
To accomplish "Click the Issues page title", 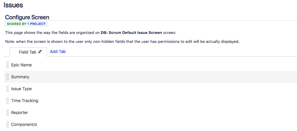I will (x=13, y=5).
